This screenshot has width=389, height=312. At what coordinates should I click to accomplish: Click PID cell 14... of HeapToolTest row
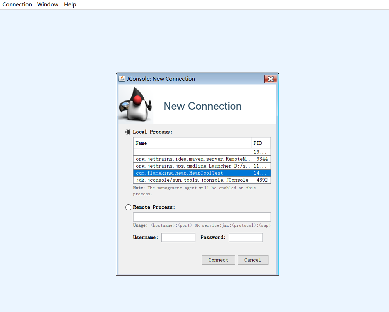(x=261, y=173)
